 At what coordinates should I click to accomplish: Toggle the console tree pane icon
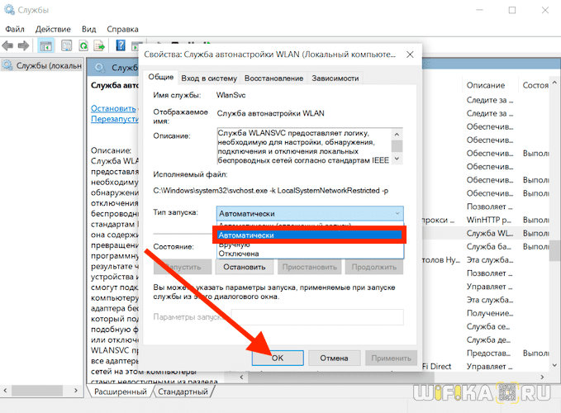pyautogui.click(x=45, y=45)
